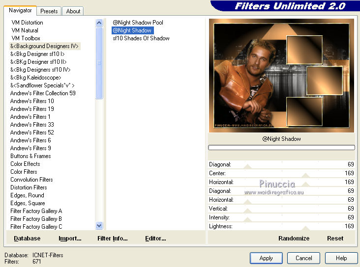Select Distortion Filters category
Screen dimensions: 360x267
pos(29,187)
